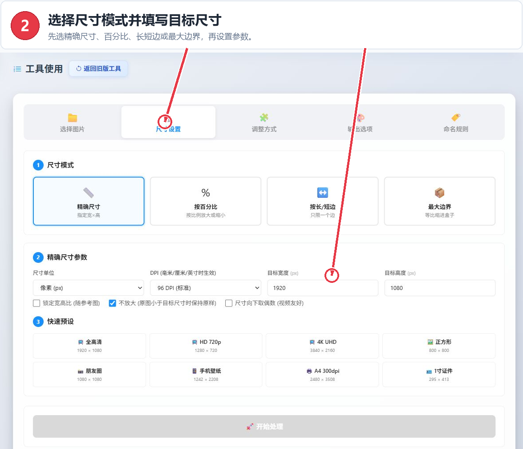Click the DPI (毫米/厘米/英寸时生效) label

[183, 273]
